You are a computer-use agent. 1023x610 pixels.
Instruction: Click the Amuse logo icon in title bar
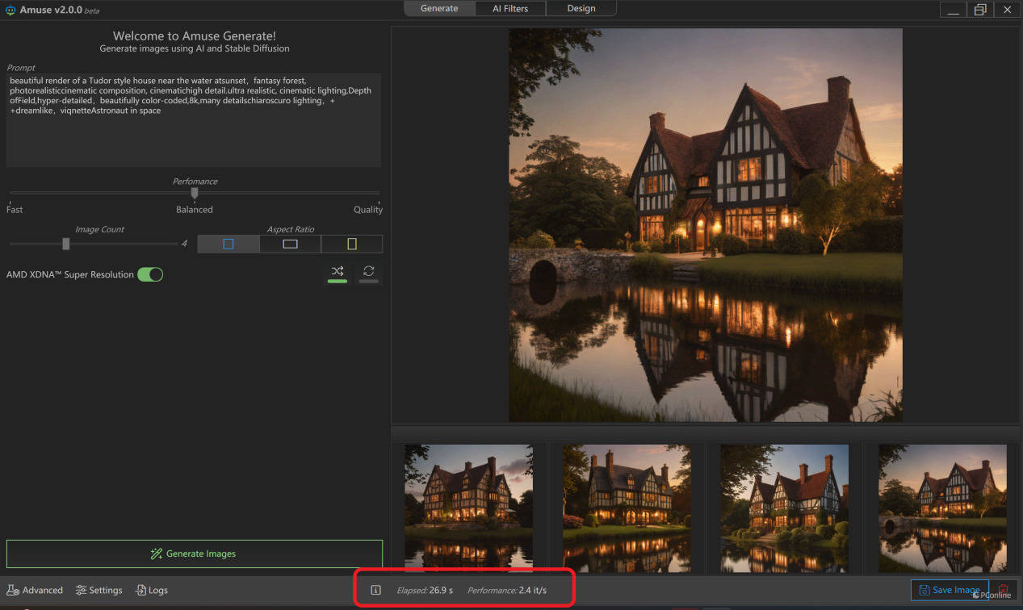(10, 10)
